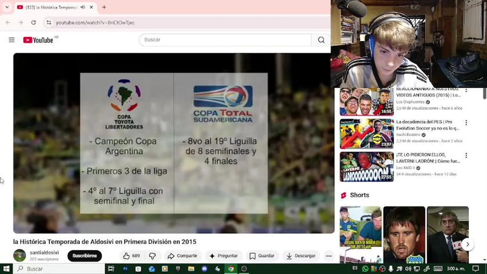
Task: Click the Windows taskbar Buscar search box
Action: click(59, 269)
